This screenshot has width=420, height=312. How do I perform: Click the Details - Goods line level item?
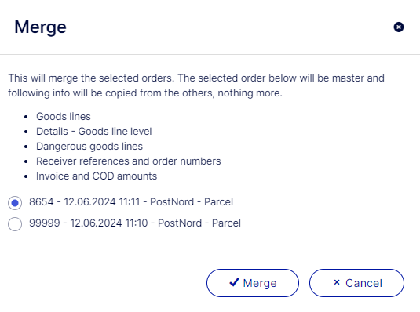coord(94,132)
